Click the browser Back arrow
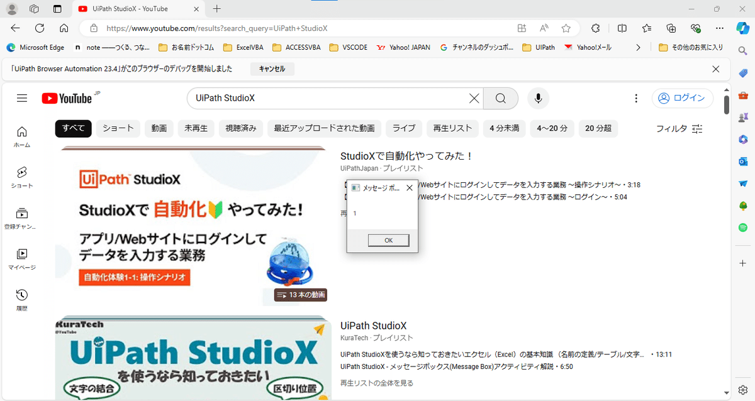This screenshot has width=755, height=401. pyautogui.click(x=15, y=28)
